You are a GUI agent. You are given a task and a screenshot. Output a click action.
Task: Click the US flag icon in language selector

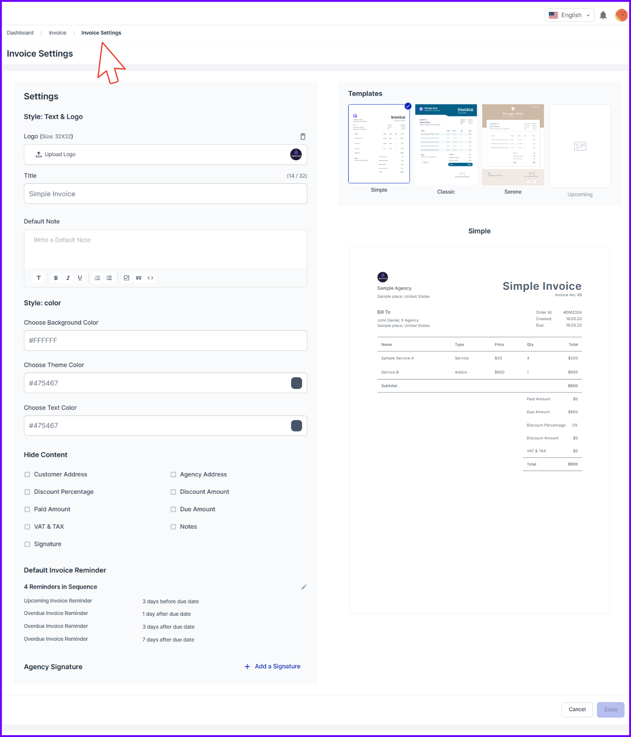pyautogui.click(x=554, y=15)
